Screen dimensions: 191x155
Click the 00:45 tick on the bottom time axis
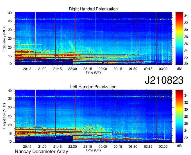[118, 147]
